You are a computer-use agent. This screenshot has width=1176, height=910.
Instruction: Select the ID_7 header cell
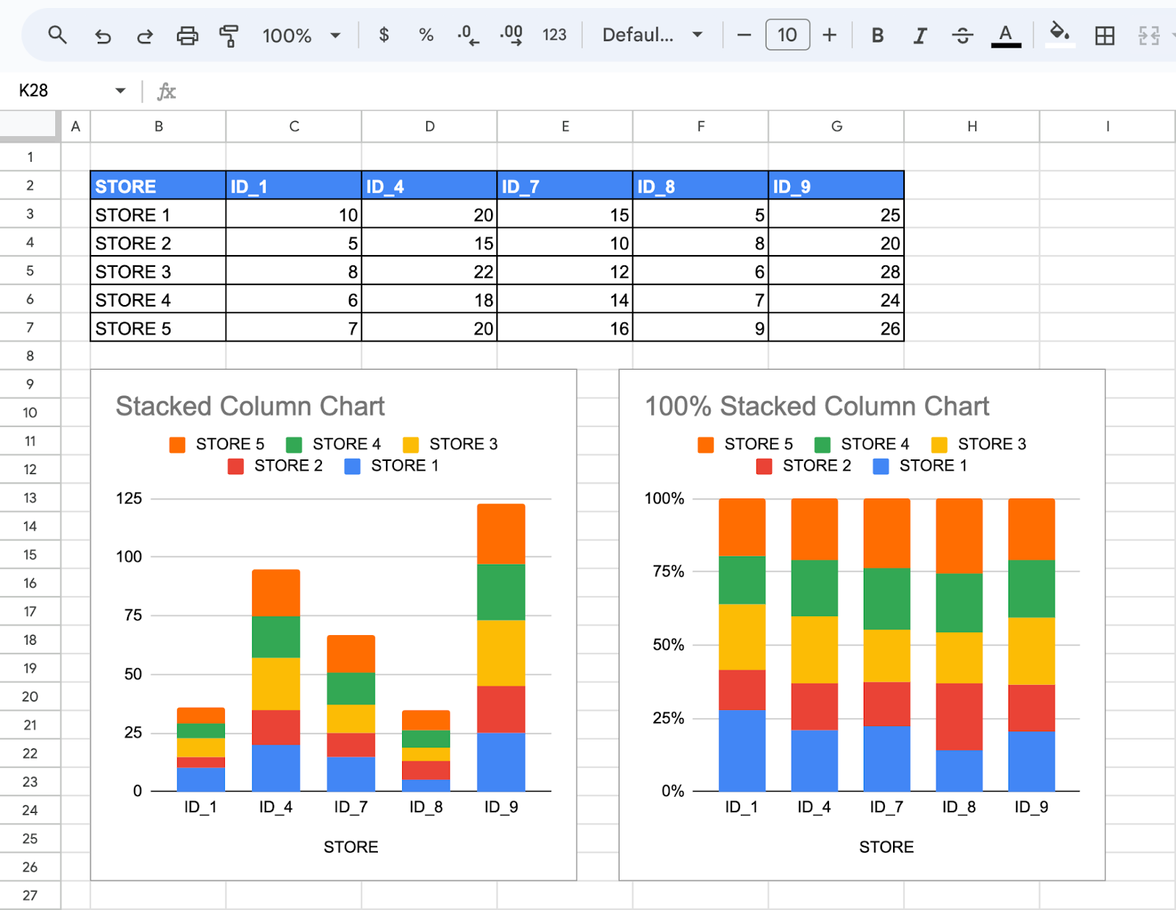click(x=565, y=186)
